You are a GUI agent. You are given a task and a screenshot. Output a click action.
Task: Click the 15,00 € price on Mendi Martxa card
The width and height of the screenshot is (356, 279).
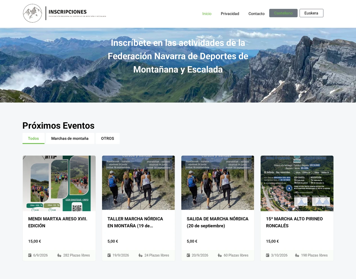[35, 241]
